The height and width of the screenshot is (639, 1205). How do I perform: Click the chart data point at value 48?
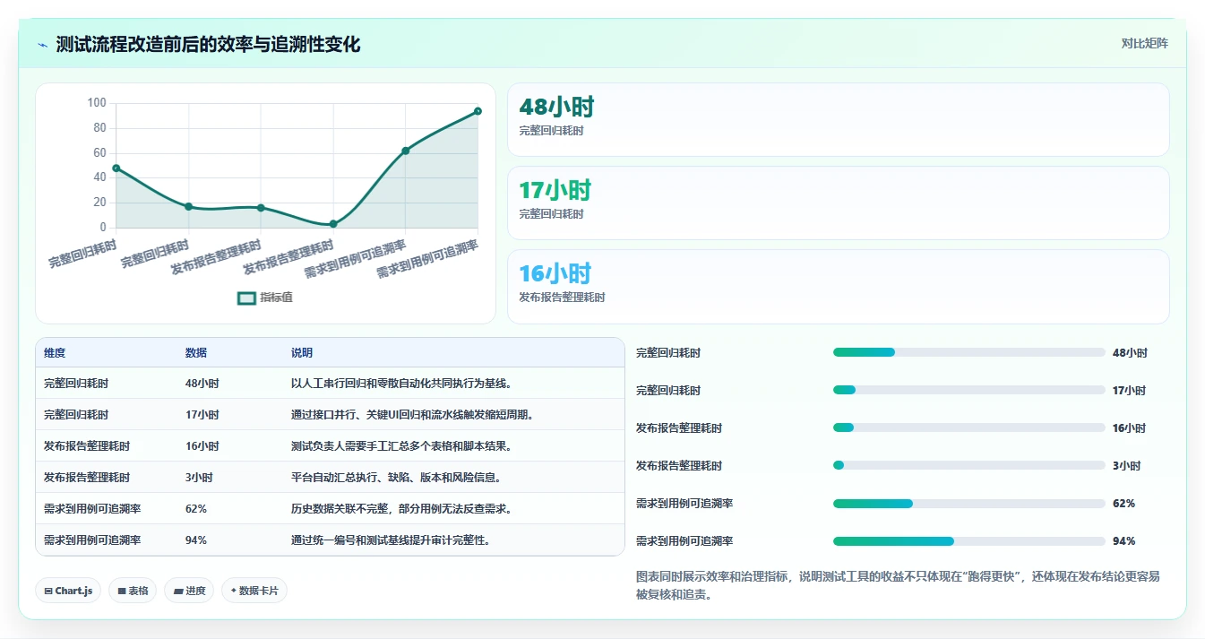(x=116, y=168)
